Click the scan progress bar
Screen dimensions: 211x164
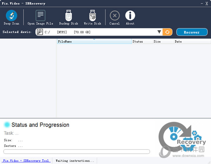click(77, 151)
